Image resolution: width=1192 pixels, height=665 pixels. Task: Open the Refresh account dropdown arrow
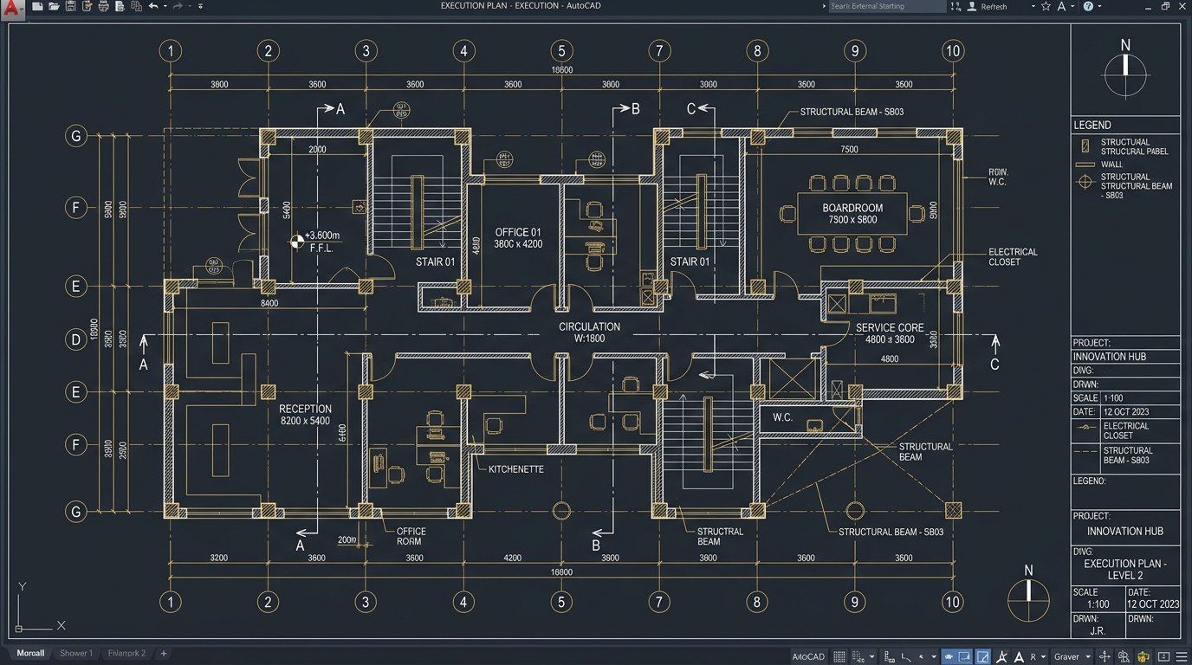pos(1033,6)
